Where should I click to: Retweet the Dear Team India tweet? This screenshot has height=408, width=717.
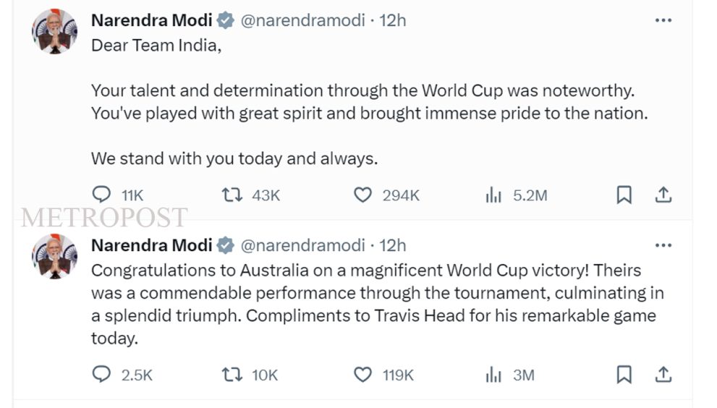232,195
